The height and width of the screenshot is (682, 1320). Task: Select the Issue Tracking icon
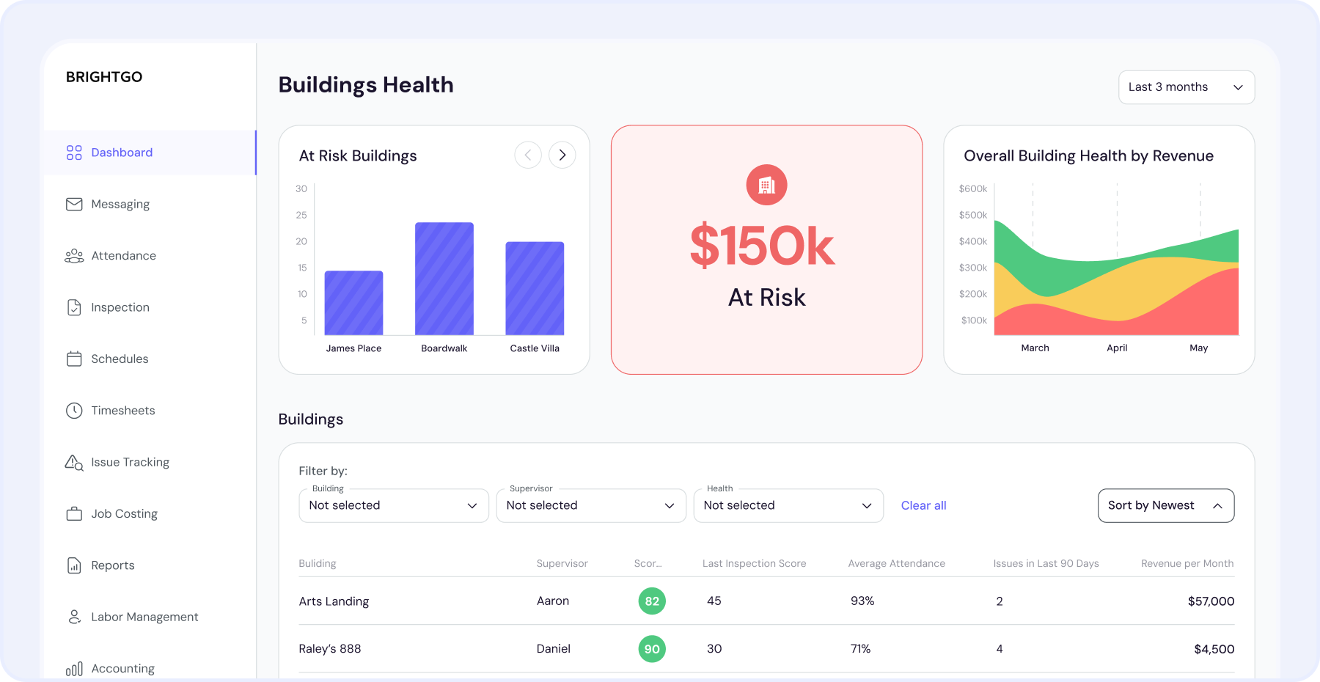pyautogui.click(x=74, y=462)
